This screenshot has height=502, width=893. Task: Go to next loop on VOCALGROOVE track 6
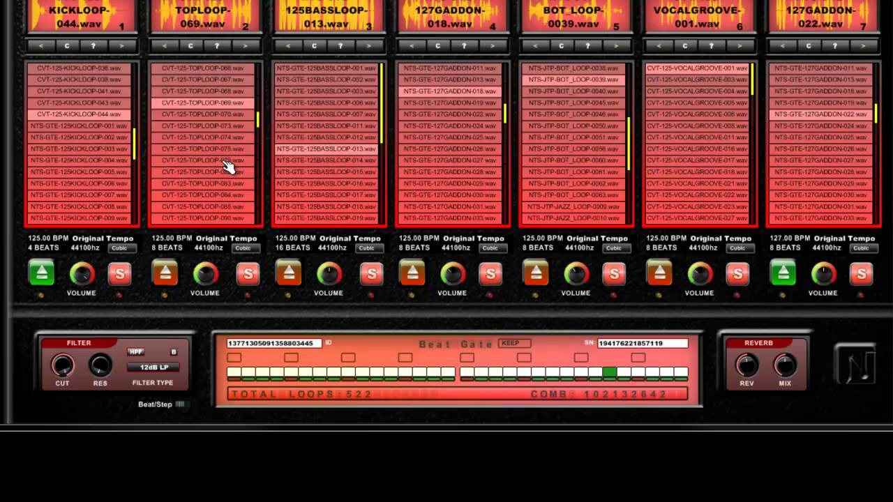(739, 46)
